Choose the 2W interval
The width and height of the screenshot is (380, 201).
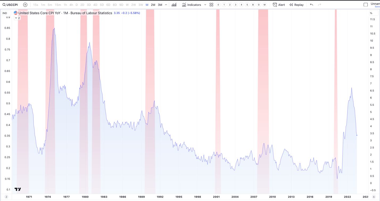133,5
